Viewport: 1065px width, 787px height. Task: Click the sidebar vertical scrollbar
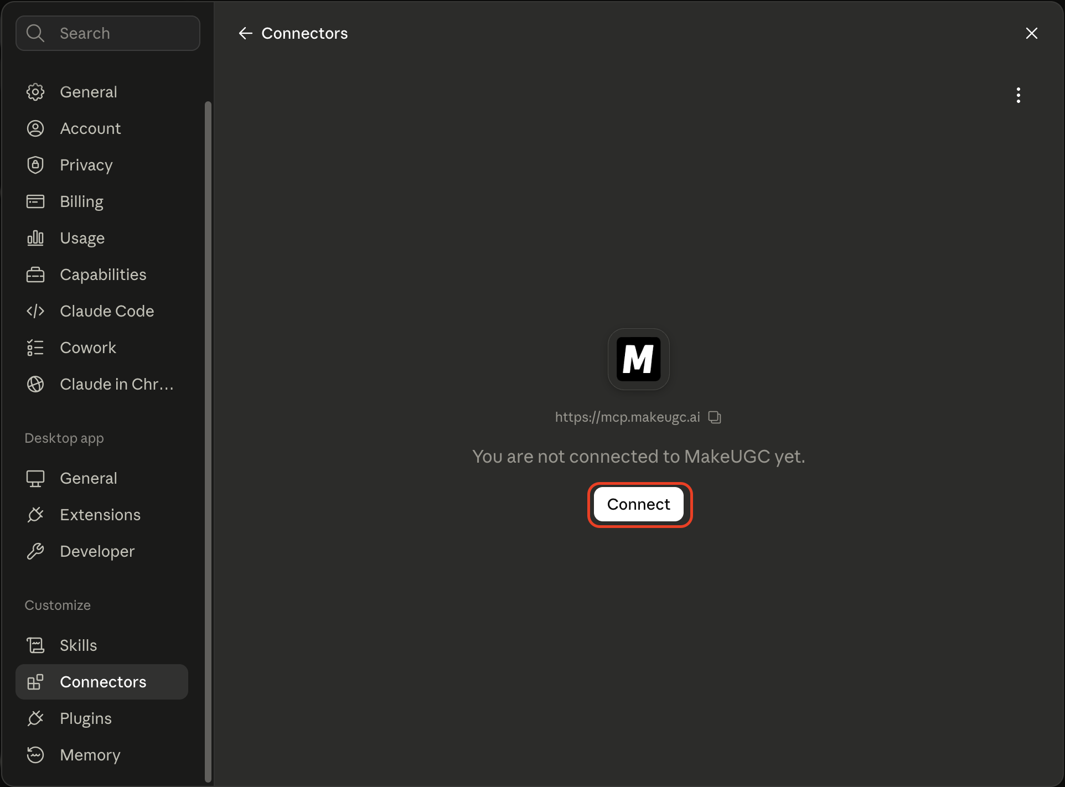click(208, 442)
